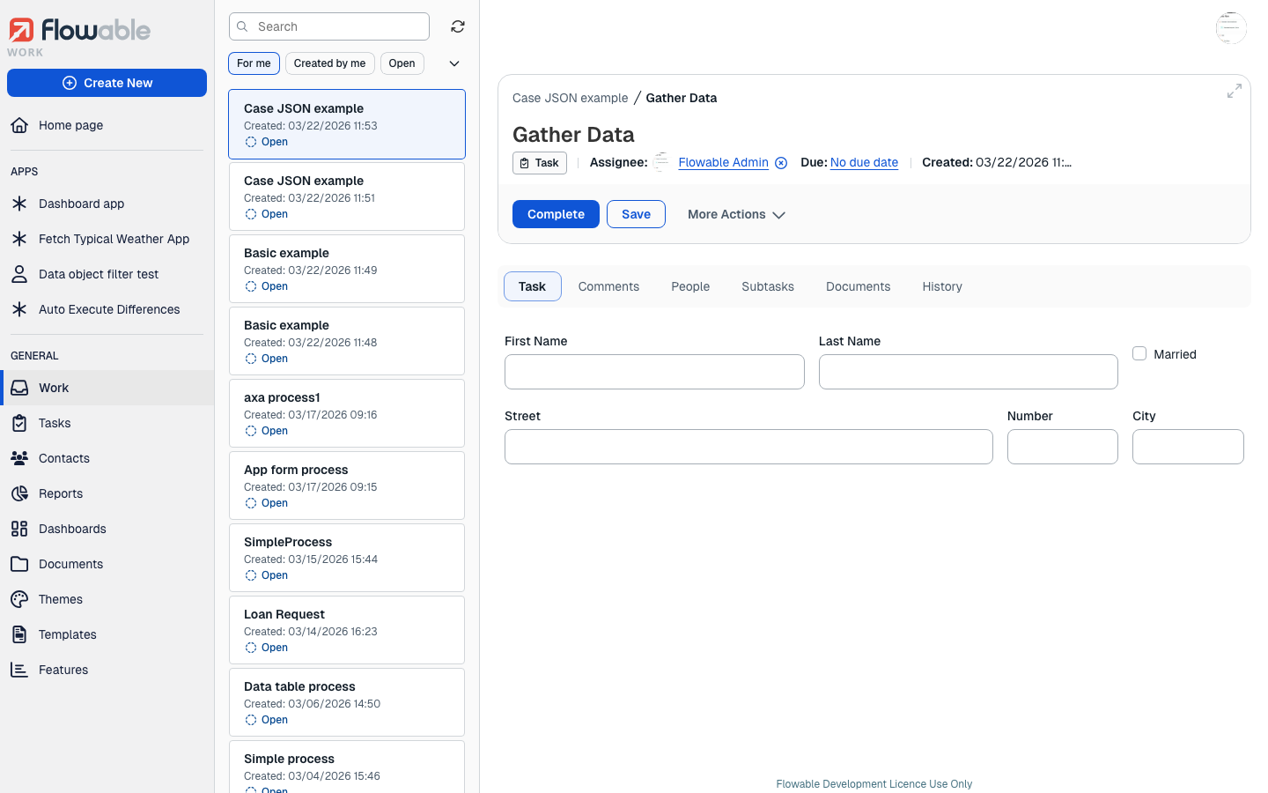
Task: Toggle the 'For me' filter chip
Action: click(x=254, y=63)
